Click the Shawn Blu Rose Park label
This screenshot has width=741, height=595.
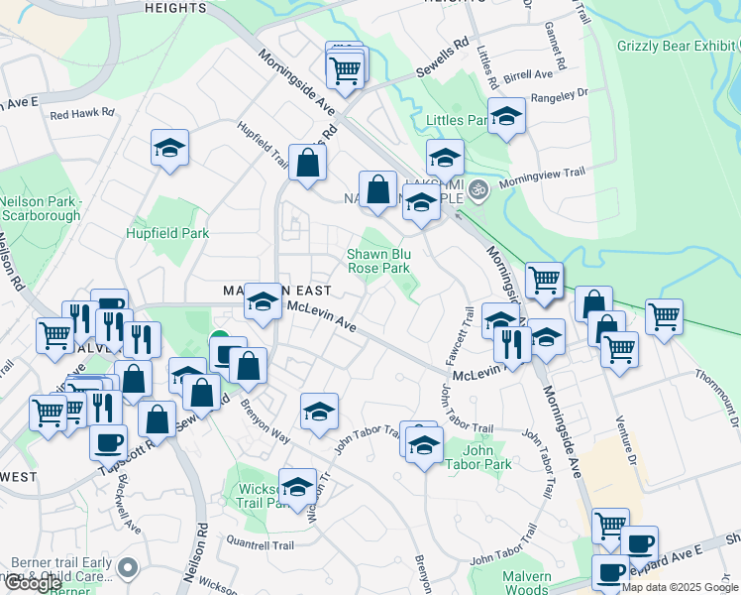[377, 261]
